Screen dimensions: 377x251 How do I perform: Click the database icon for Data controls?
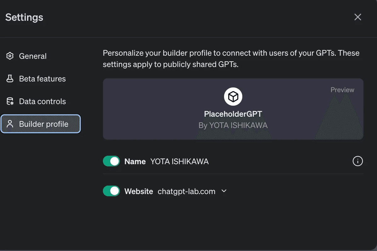[x=10, y=101]
